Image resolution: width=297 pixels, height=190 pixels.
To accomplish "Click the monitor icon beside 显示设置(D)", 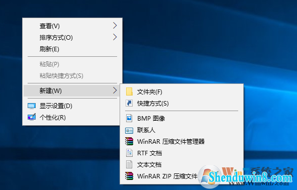I will click(x=32, y=106).
